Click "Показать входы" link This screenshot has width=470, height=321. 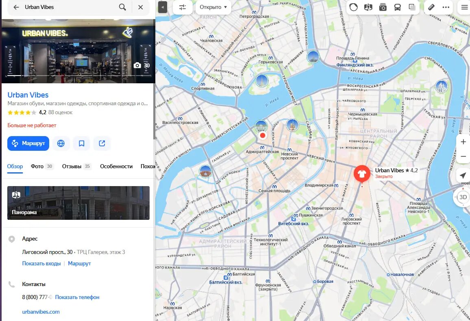tap(41, 264)
